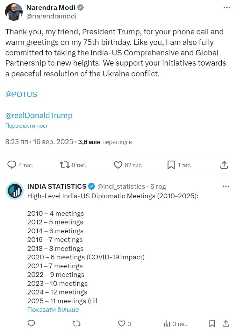This screenshot has height=331, width=236.
Task: Bookmark Narendra Modi's post
Action: [x=171, y=165]
